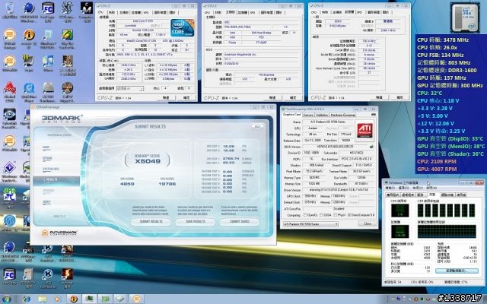
Task: Open the Super PI desktop icon
Action: pos(10,195)
